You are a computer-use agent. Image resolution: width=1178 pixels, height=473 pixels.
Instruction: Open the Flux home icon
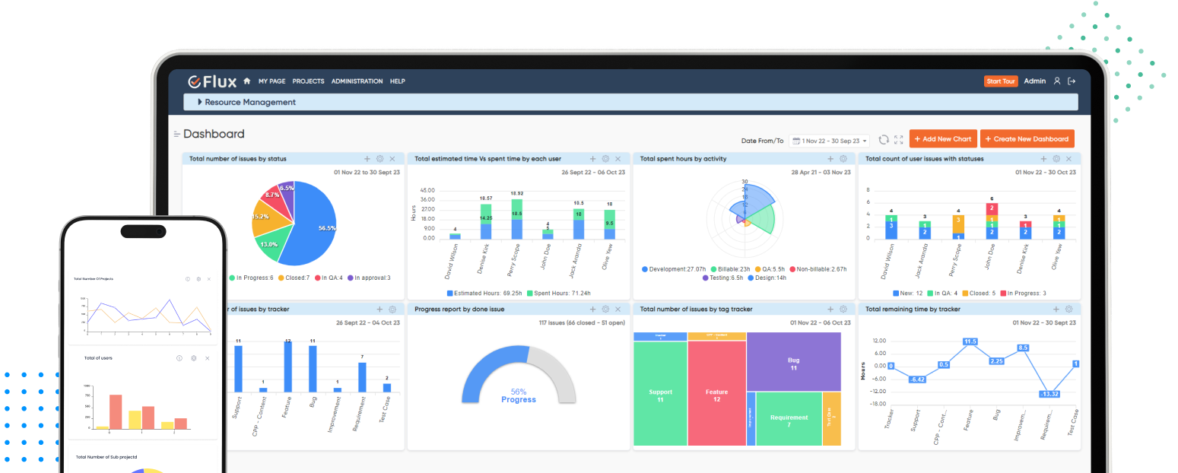[x=247, y=81]
